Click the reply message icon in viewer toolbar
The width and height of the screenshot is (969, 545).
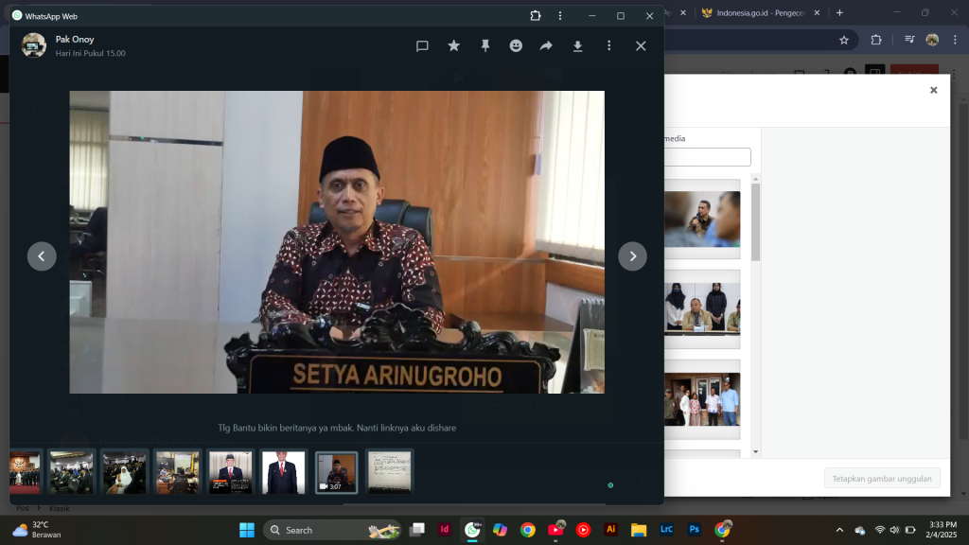(422, 45)
